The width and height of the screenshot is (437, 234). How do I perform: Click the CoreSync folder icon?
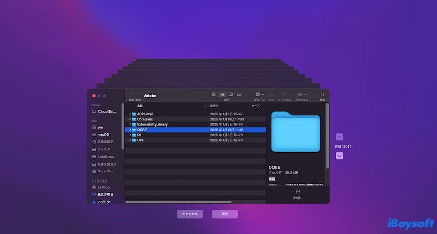pos(134,119)
